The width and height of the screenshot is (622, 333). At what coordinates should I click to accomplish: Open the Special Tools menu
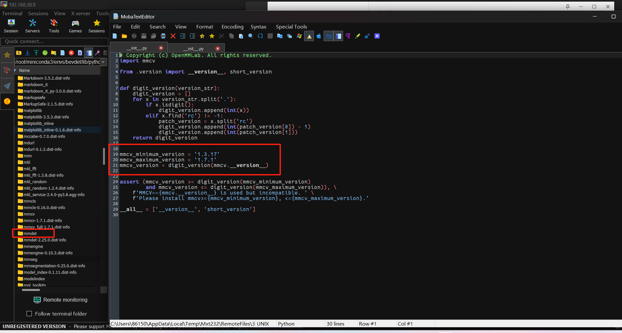coord(291,27)
